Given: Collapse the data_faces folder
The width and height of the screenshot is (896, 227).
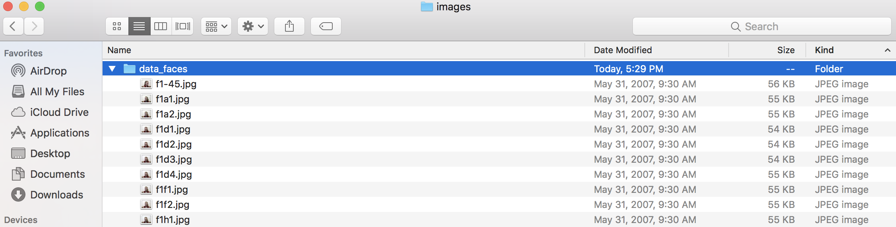Looking at the screenshot, I should (x=112, y=69).
